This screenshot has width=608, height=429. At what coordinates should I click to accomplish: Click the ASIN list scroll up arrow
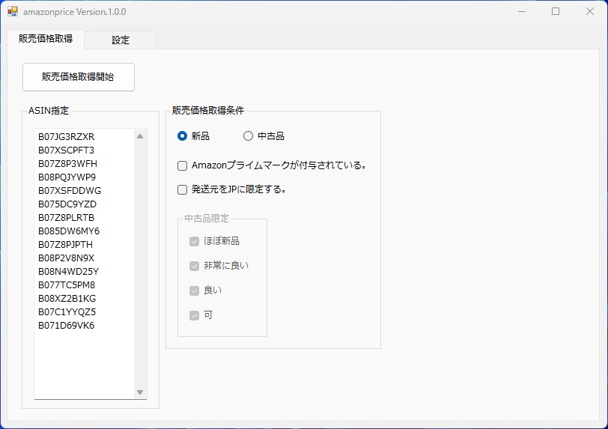[140, 136]
